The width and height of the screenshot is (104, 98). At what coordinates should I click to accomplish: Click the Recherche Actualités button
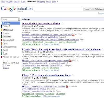[94, 9]
